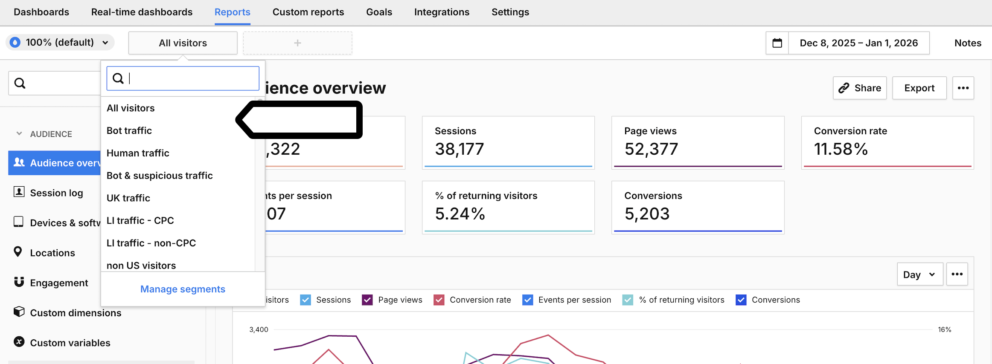This screenshot has height=364, width=992.
Task: Click the Audience overview people icon
Action: (19, 162)
